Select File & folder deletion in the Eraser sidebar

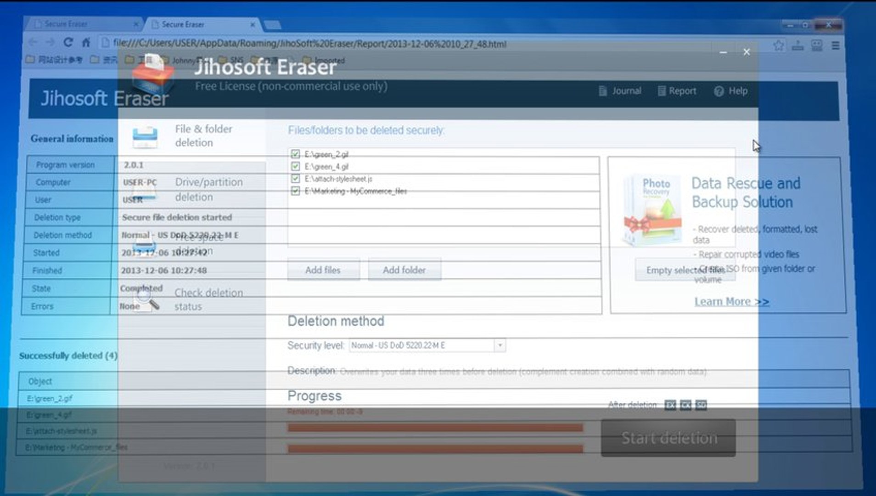192,136
